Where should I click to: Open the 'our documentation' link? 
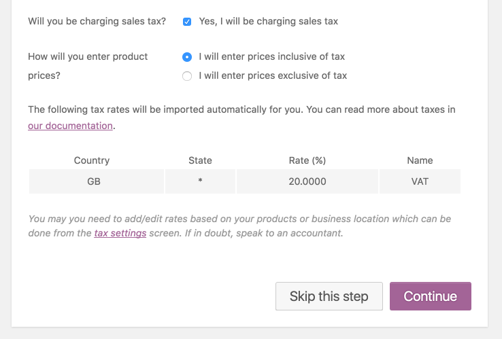coord(70,126)
